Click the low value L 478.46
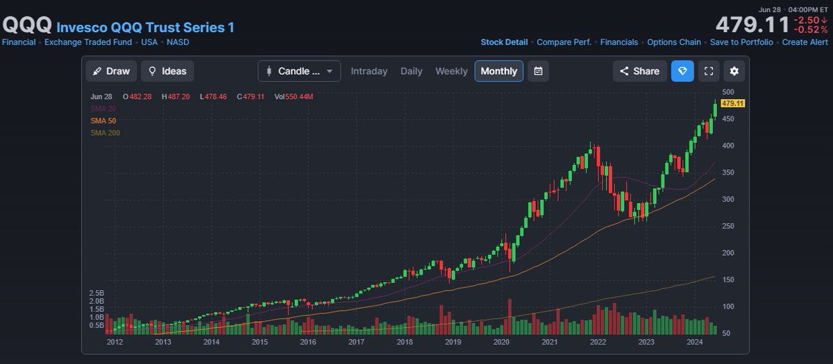The image size is (833, 364). click(x=214, y=96)
